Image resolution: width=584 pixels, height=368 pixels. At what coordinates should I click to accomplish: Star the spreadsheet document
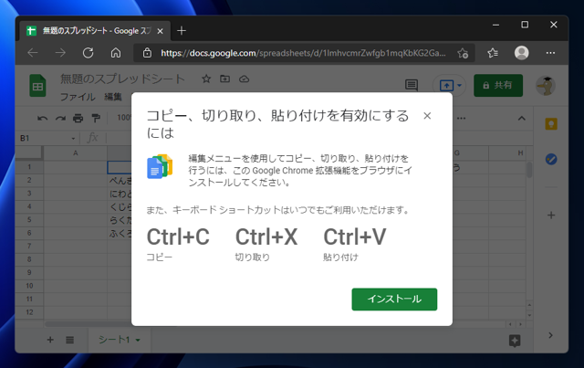pos(206,79)
